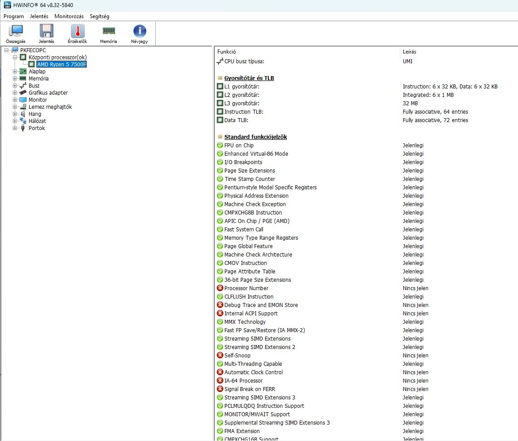This screenshot has height=441, width=518.
Task: Click the Gyorsítótár és TLB section icon
Action: tap(220, 78)
